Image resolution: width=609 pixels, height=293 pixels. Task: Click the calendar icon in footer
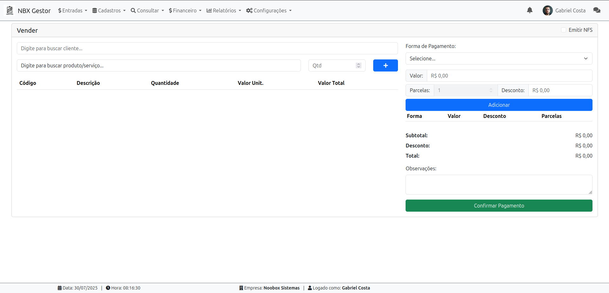click(60, 288)
